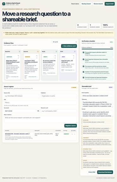Click the Evidence Sprint Board logo icon
Screen dimensions: 117x182
(x=4, y=4)
